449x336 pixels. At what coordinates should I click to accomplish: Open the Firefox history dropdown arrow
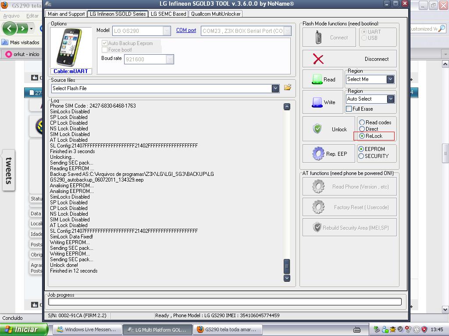31,28
